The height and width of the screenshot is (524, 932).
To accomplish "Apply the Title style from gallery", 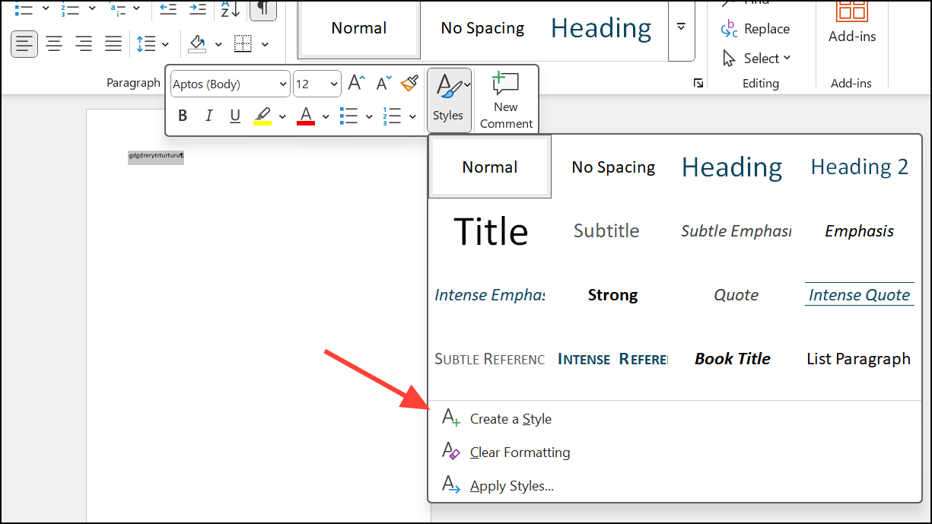I will point(491,231).
